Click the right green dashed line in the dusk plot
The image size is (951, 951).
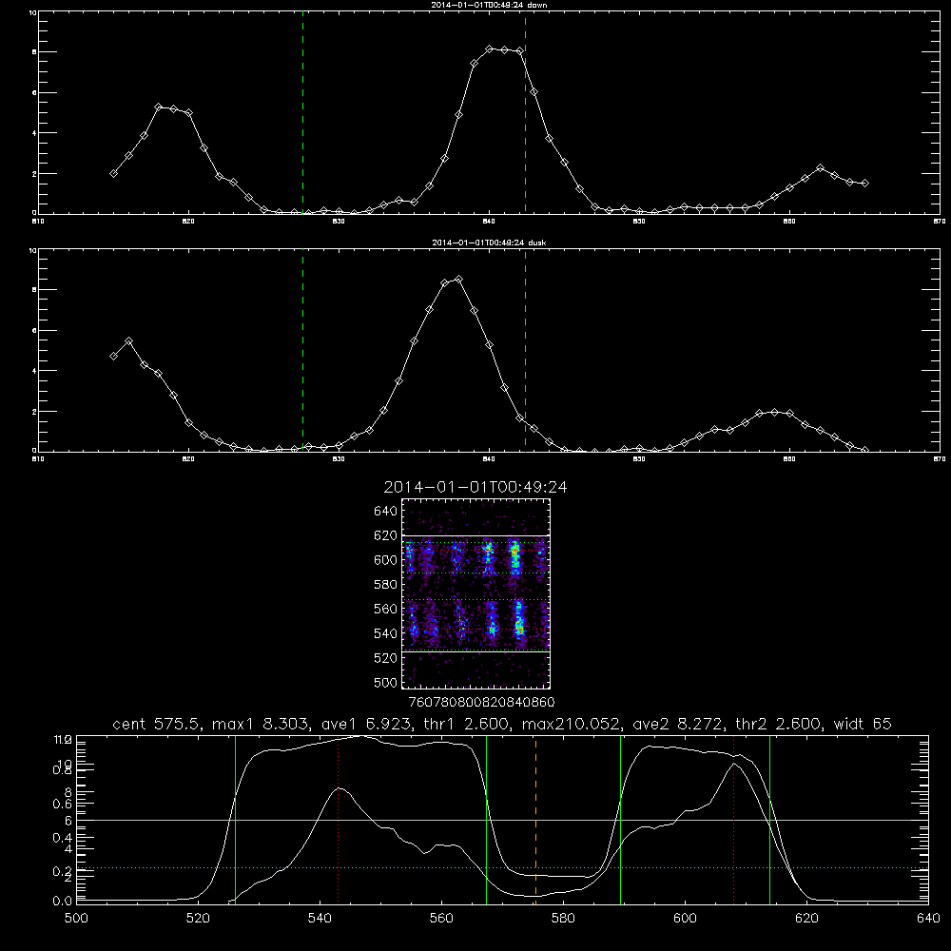pos(525,350)
